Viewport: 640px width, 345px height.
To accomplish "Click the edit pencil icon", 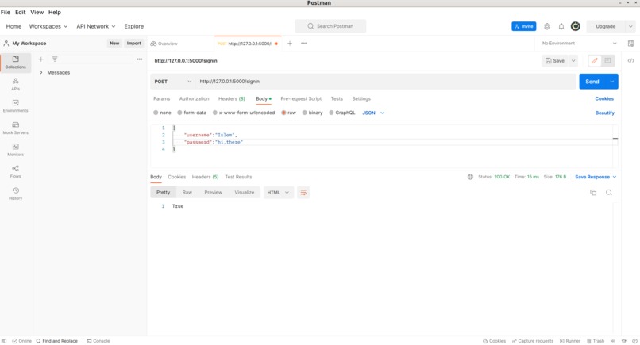I will 595,61.
